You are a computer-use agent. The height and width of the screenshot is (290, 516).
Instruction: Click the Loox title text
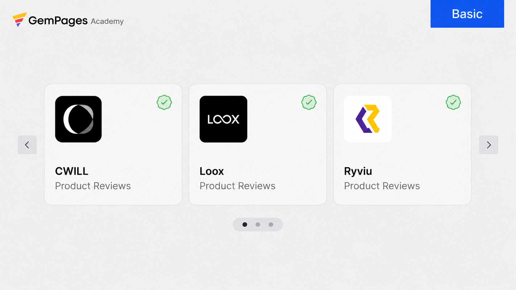(212, 171)
